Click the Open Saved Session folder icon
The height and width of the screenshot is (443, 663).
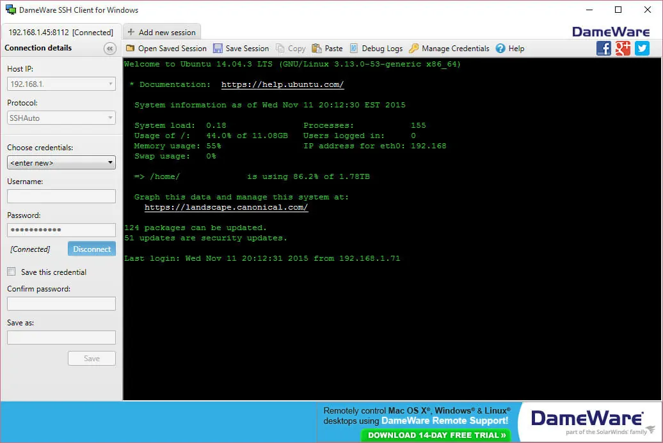(131, 48)
